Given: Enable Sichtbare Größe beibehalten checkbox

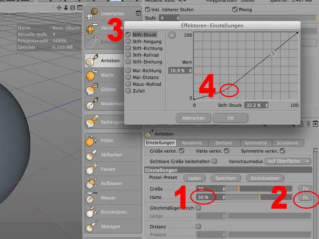Looking at the screenshot, I should click(214, 161).
